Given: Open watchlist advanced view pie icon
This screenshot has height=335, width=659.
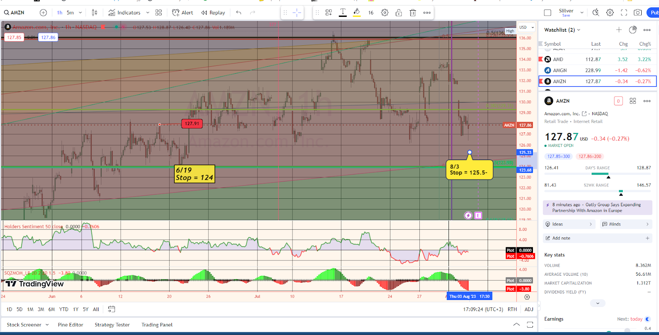Looking at the screenshot, I should pyautogui.click(x=633, y=30).
